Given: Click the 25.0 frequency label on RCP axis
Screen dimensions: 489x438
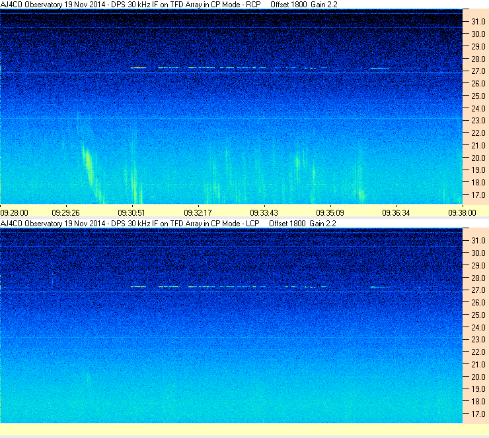Looking at the screenshot, I should (478, 96).
